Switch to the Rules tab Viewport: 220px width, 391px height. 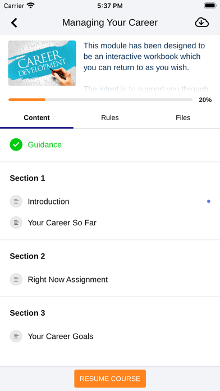tap(110, 118)
